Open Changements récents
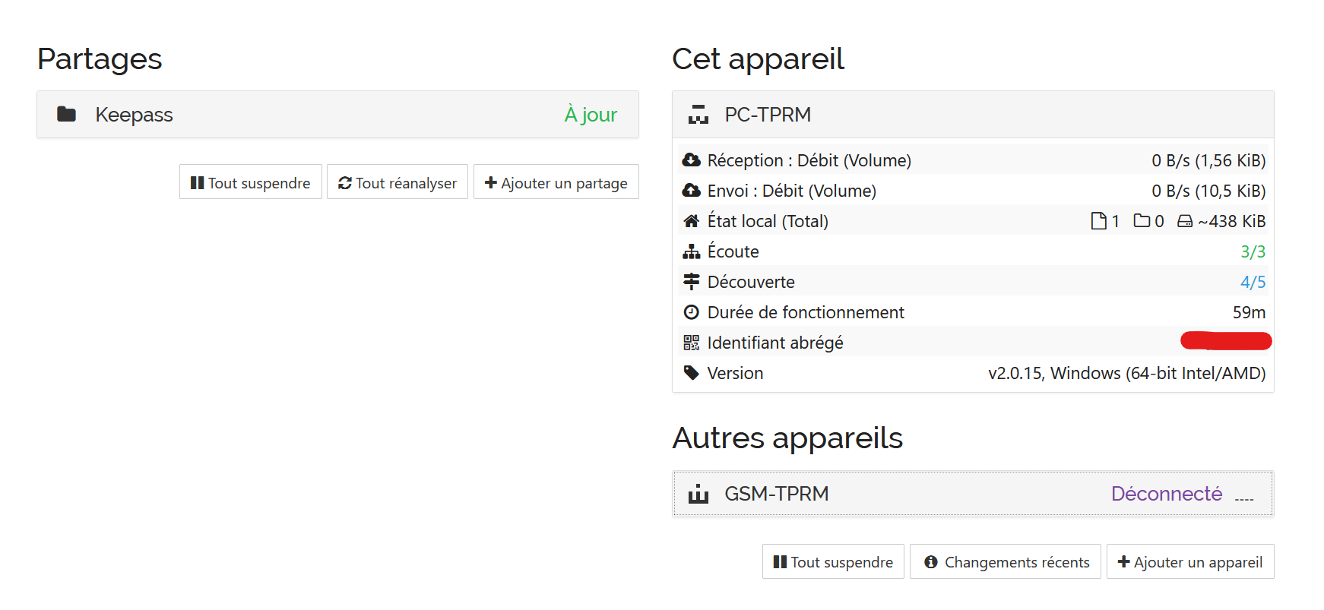The width and height of the screenshot is (1324, 610). (1006, 561)
